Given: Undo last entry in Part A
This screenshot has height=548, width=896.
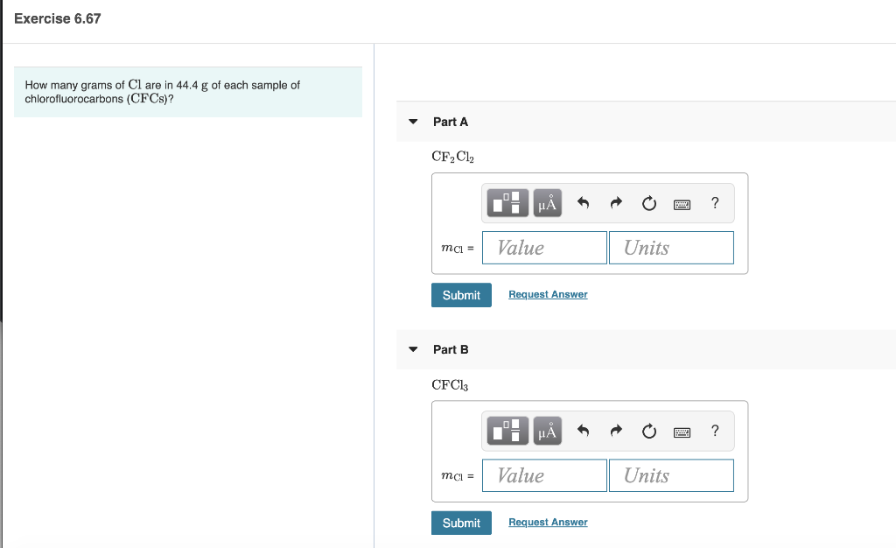Looking at the screenshot, I should tap(583, 203).
